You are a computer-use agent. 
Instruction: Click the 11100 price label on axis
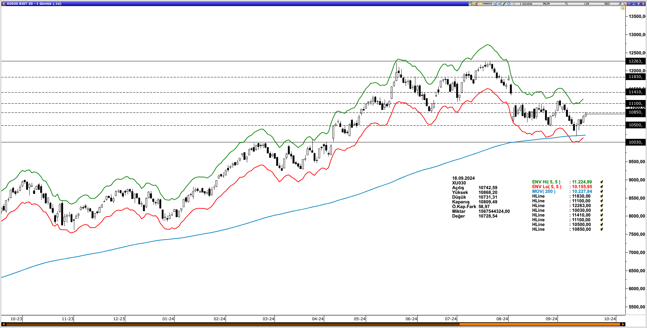pos(635,103)
